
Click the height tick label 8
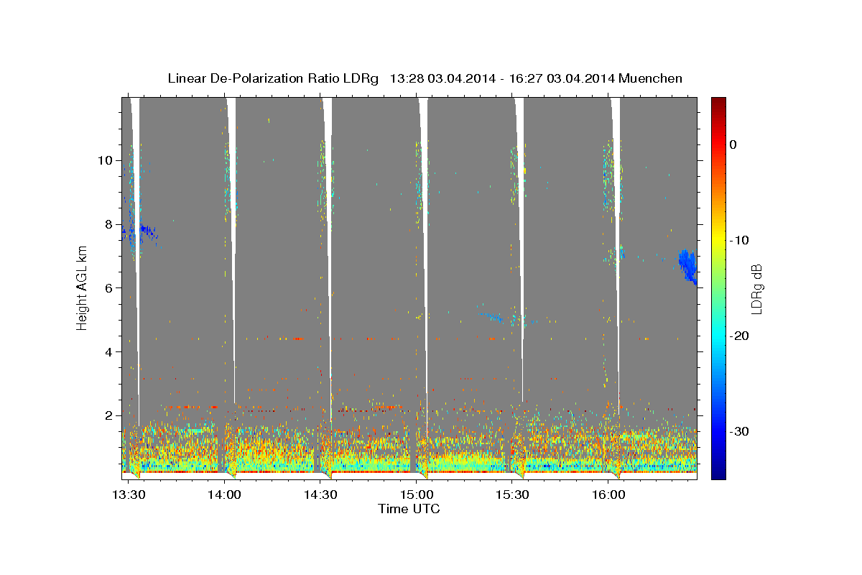[x=109, y=224]
